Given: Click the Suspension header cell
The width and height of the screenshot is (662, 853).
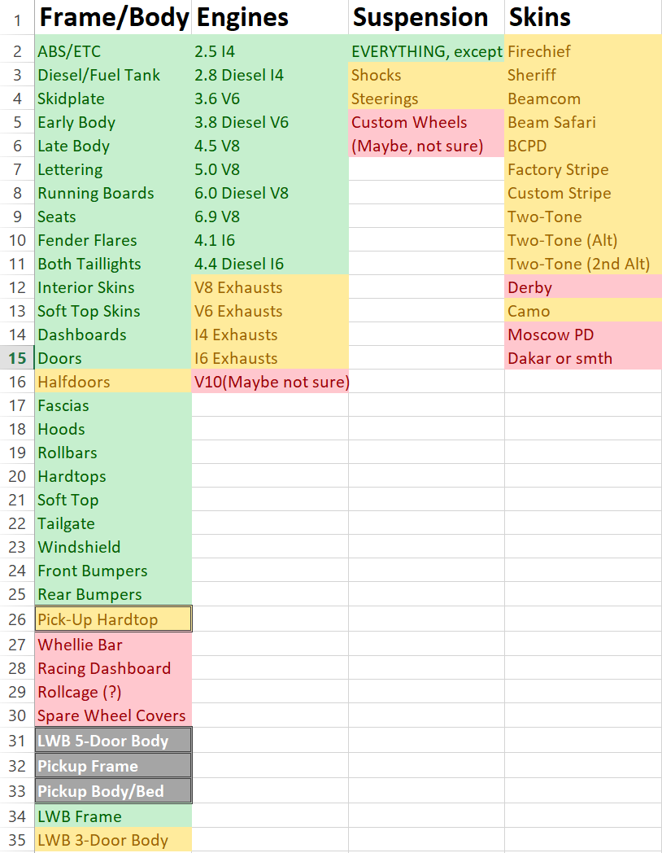Looking at the screenshot, I should [x=427, y=17].
